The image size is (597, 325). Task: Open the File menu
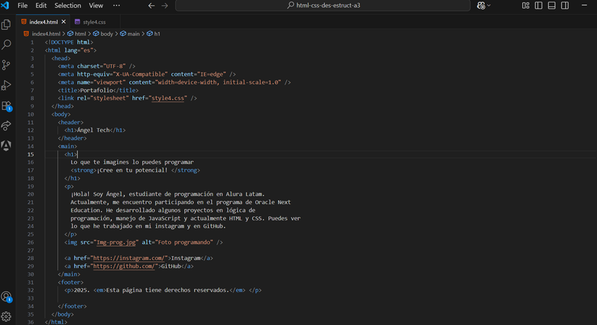tap(22, 6)
